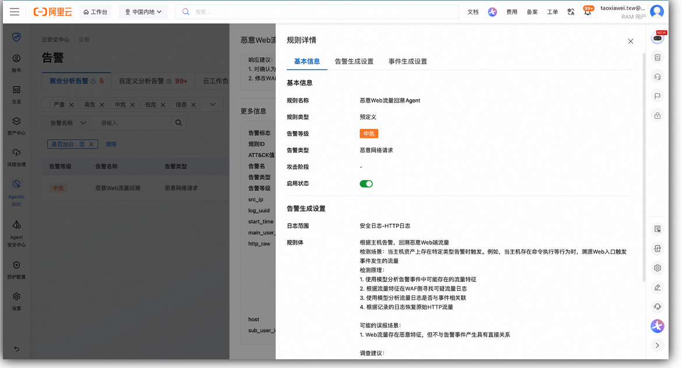Click the 预定义 rule type value
Image resolution: width=682 pixels, height=368 pixels.
[368, 117]
